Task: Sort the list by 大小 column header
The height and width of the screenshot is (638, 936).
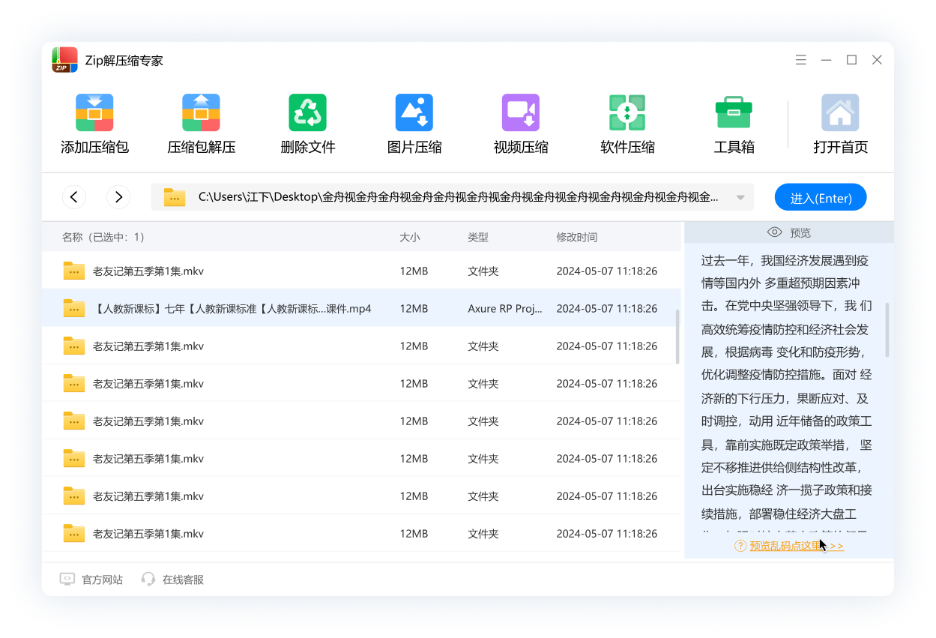Action: [409, 237]
